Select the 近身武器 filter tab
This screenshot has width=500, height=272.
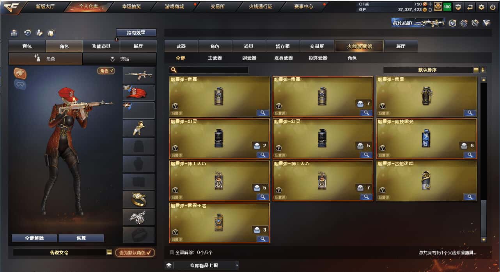click(284, 58)
